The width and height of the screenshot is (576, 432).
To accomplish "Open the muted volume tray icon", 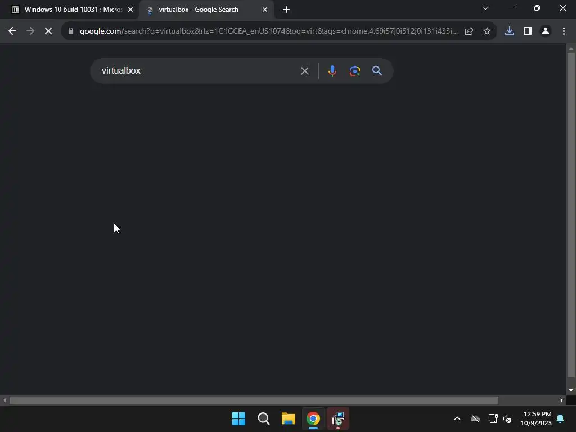I will pyautogui.click(x=507, y=418).
